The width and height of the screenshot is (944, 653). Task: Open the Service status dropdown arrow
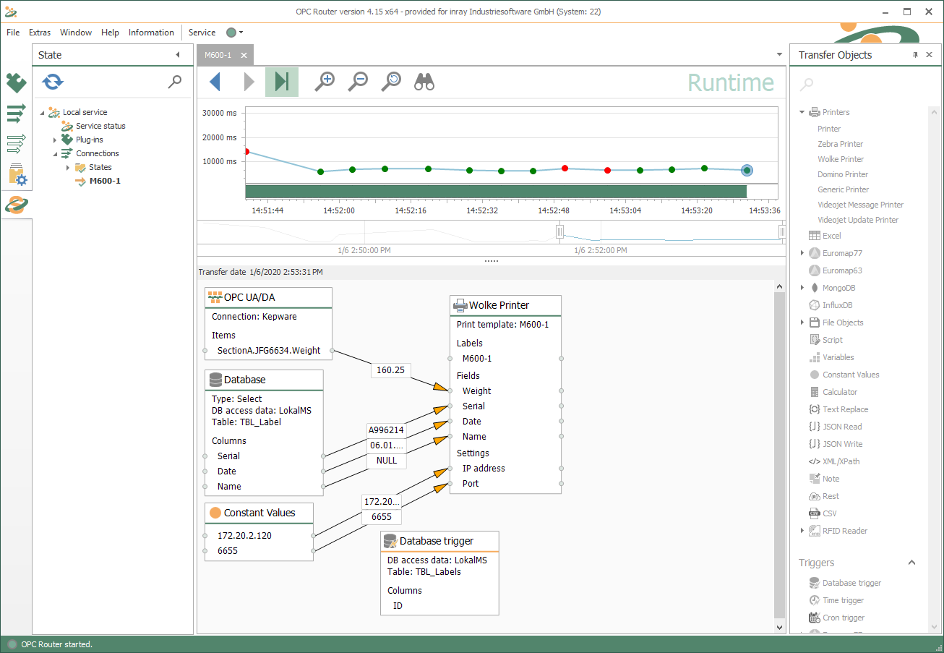[x=241, y=33]
